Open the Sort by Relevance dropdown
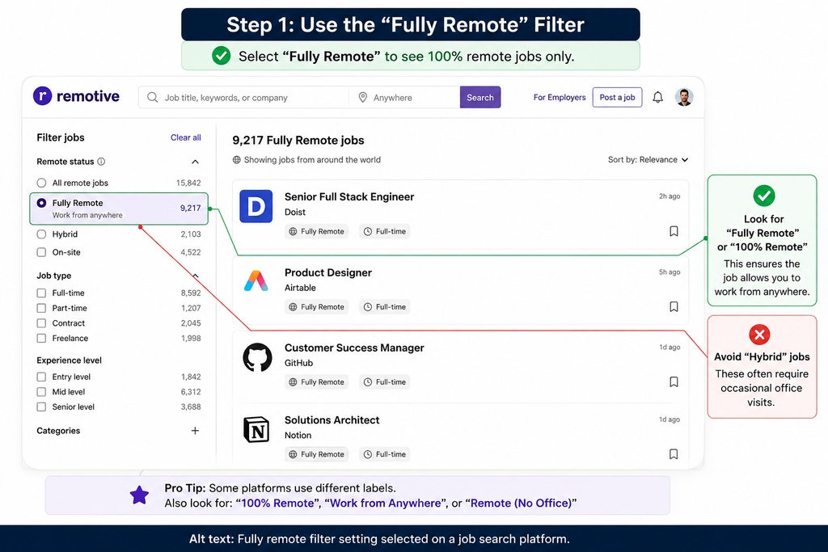The width and height of the screenshot is (828, 552). [x=648, y=160]
